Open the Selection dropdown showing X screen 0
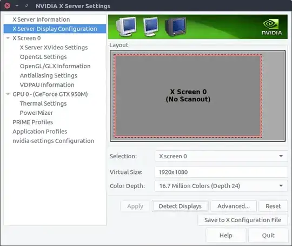The image size is (292, 246). [221, 156]
